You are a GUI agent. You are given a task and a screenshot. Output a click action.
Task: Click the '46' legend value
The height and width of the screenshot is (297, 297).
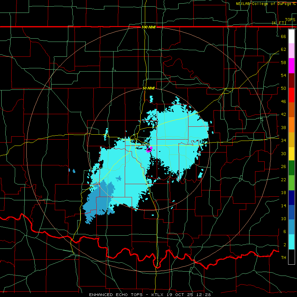point(283,101)
